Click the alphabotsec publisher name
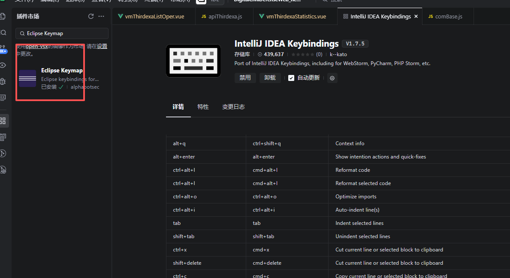 (x=85, y=87)
